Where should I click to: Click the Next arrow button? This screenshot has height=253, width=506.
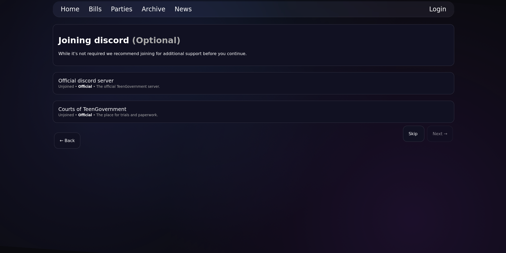click(x=440, y=134)
